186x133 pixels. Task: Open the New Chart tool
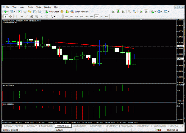click(5, 12)
